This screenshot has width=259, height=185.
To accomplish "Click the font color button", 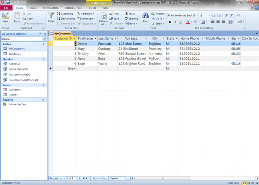I will click(188, 22).
